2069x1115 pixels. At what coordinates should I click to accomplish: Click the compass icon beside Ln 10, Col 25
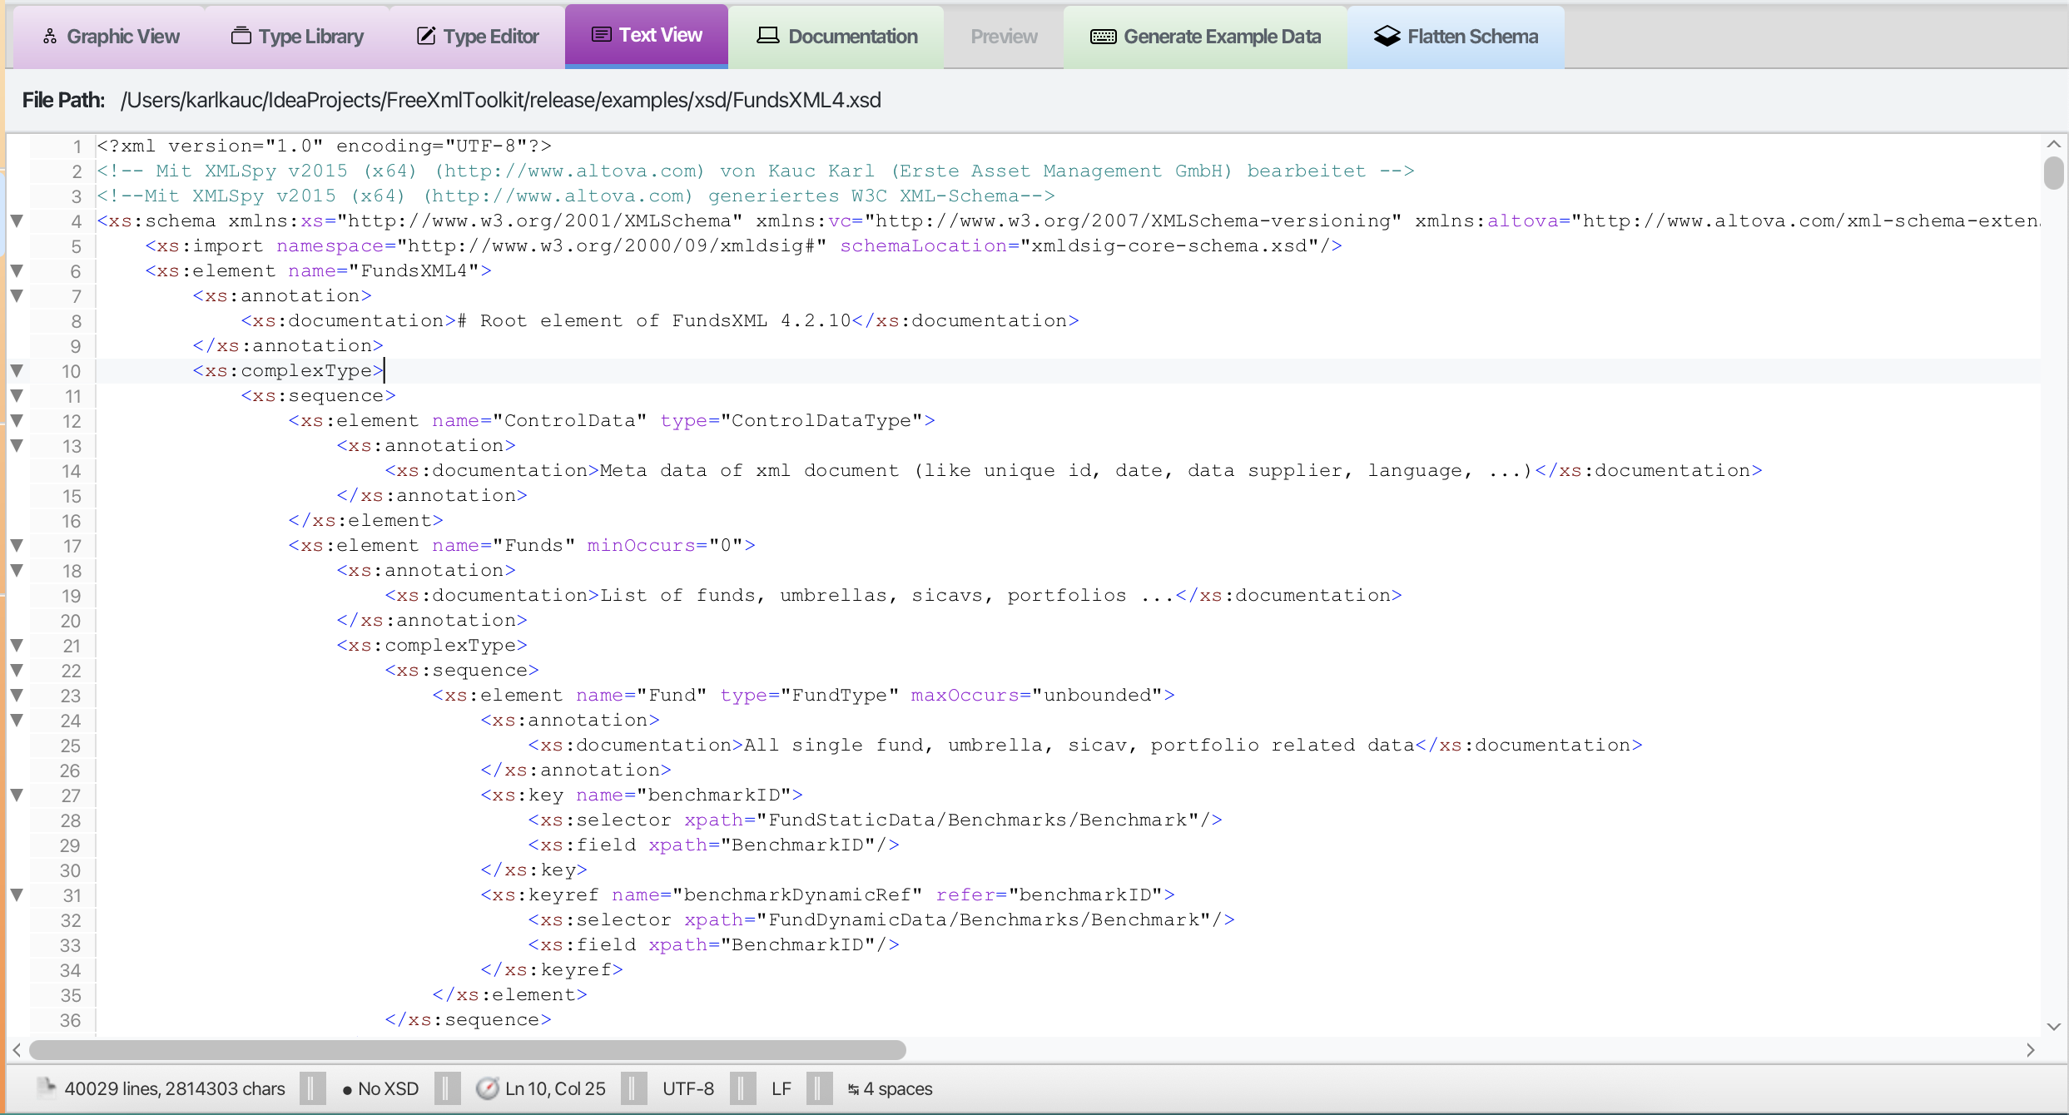coord(487,1088)
